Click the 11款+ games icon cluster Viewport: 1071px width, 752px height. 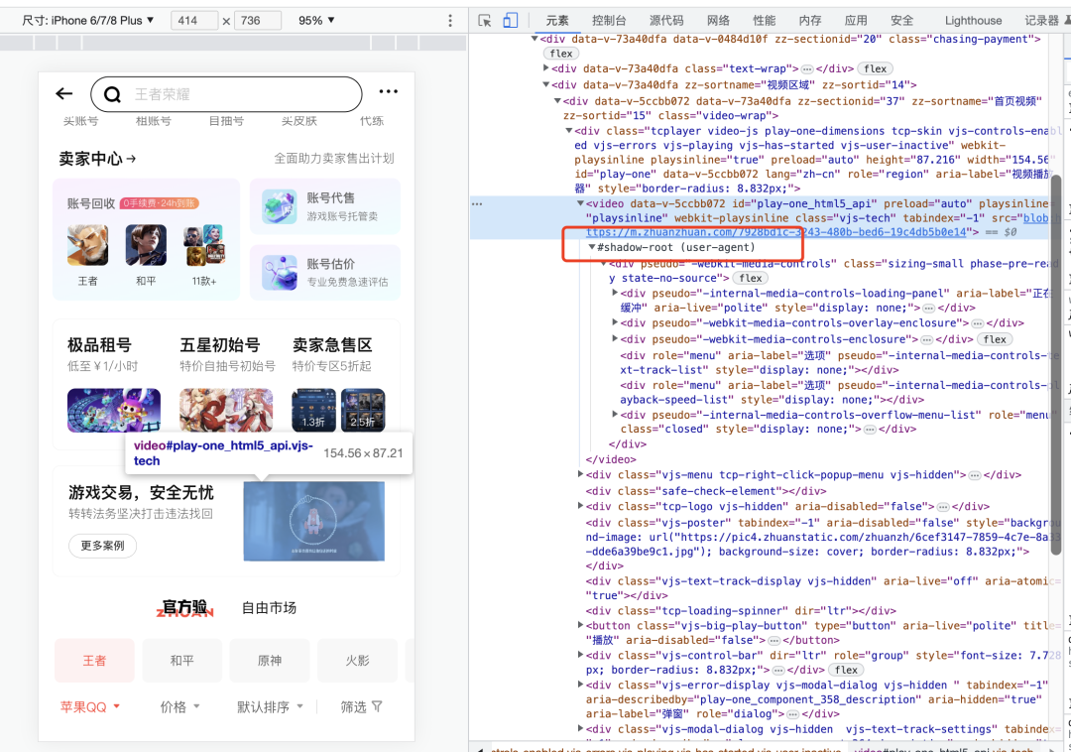coord(203,245)
